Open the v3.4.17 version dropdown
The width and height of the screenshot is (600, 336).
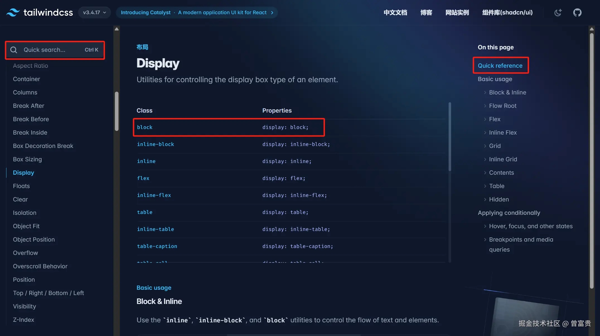(x=94, y=13)
